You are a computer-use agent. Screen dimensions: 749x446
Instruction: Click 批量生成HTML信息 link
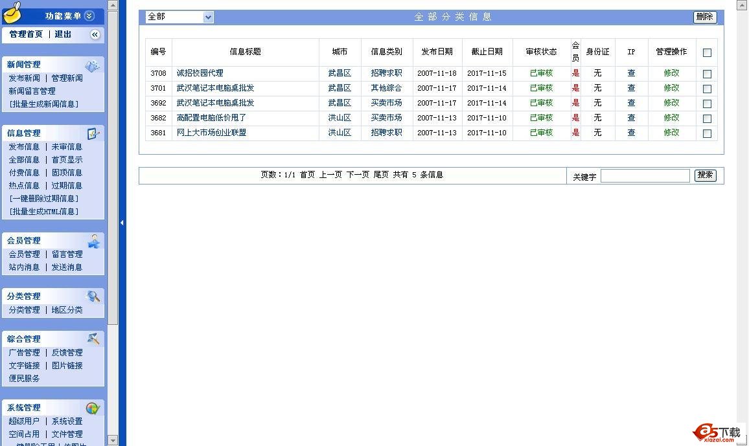44,211
